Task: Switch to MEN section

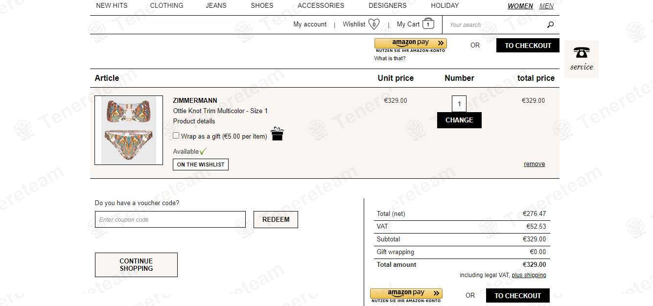Action: (x=546, y=6)
